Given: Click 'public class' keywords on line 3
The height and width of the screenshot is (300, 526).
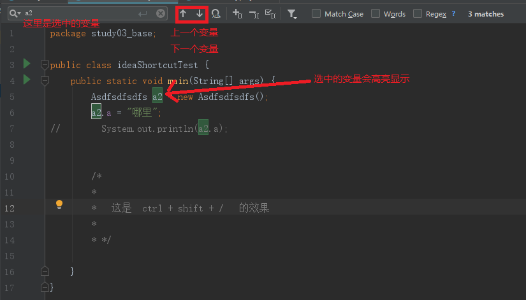Looking at the screenshot, I should 80,65.
